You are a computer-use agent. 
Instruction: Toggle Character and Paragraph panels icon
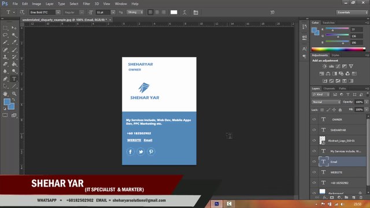click(x=195, y=12)
